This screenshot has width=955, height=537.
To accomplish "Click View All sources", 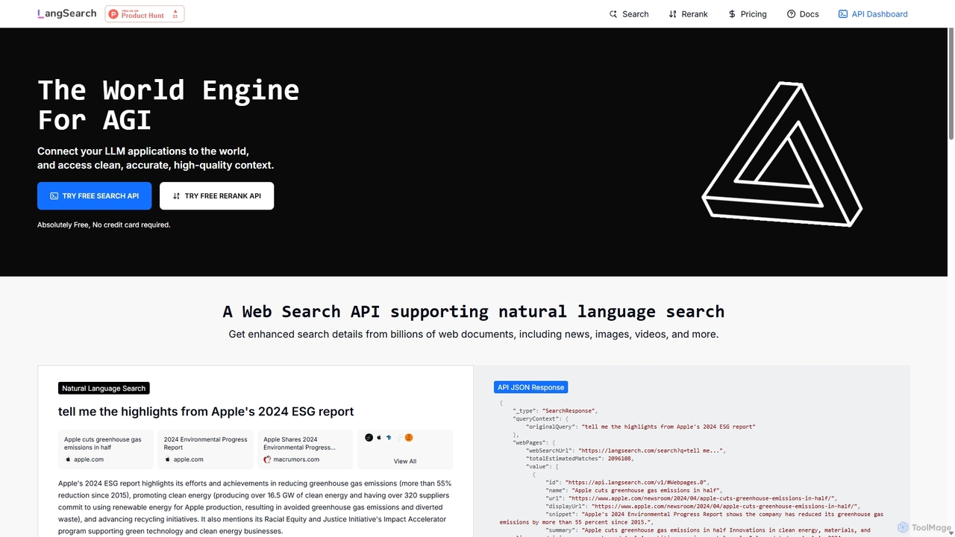I will click(x=405, y=461).
